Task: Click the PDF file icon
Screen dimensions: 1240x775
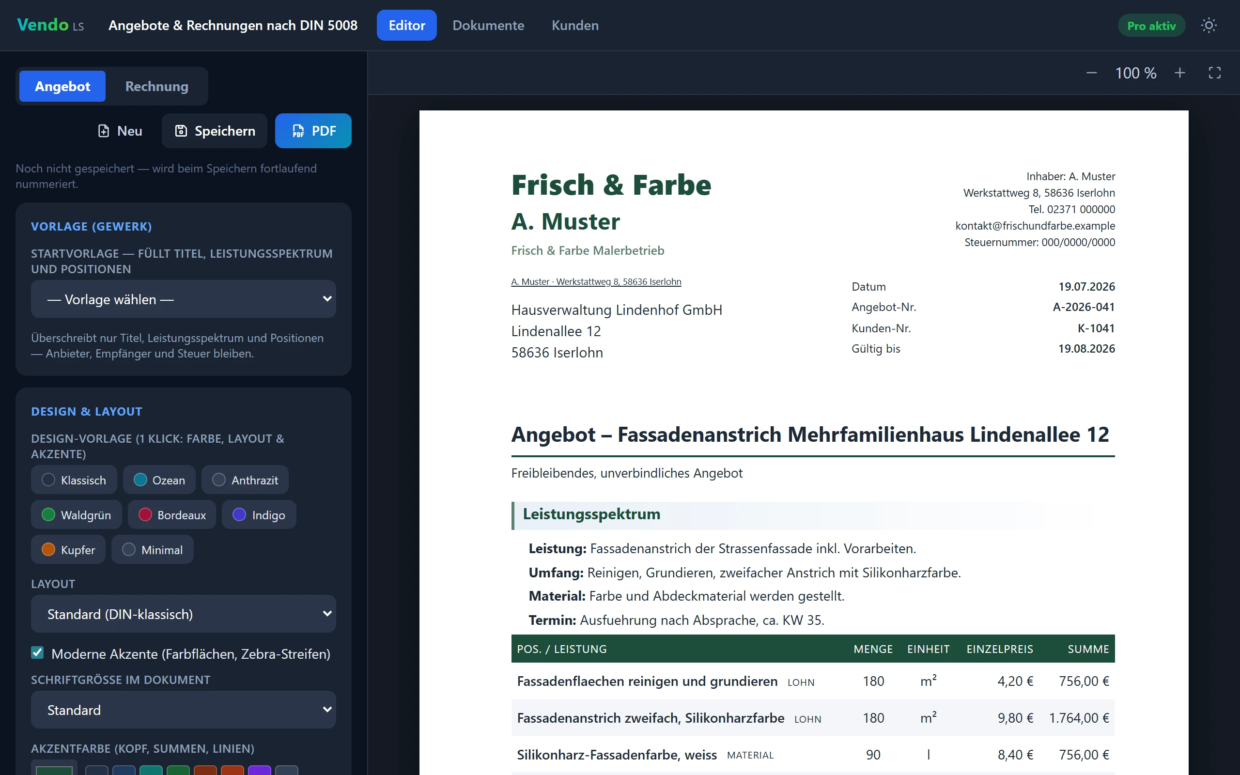Action: click(298, 131)
